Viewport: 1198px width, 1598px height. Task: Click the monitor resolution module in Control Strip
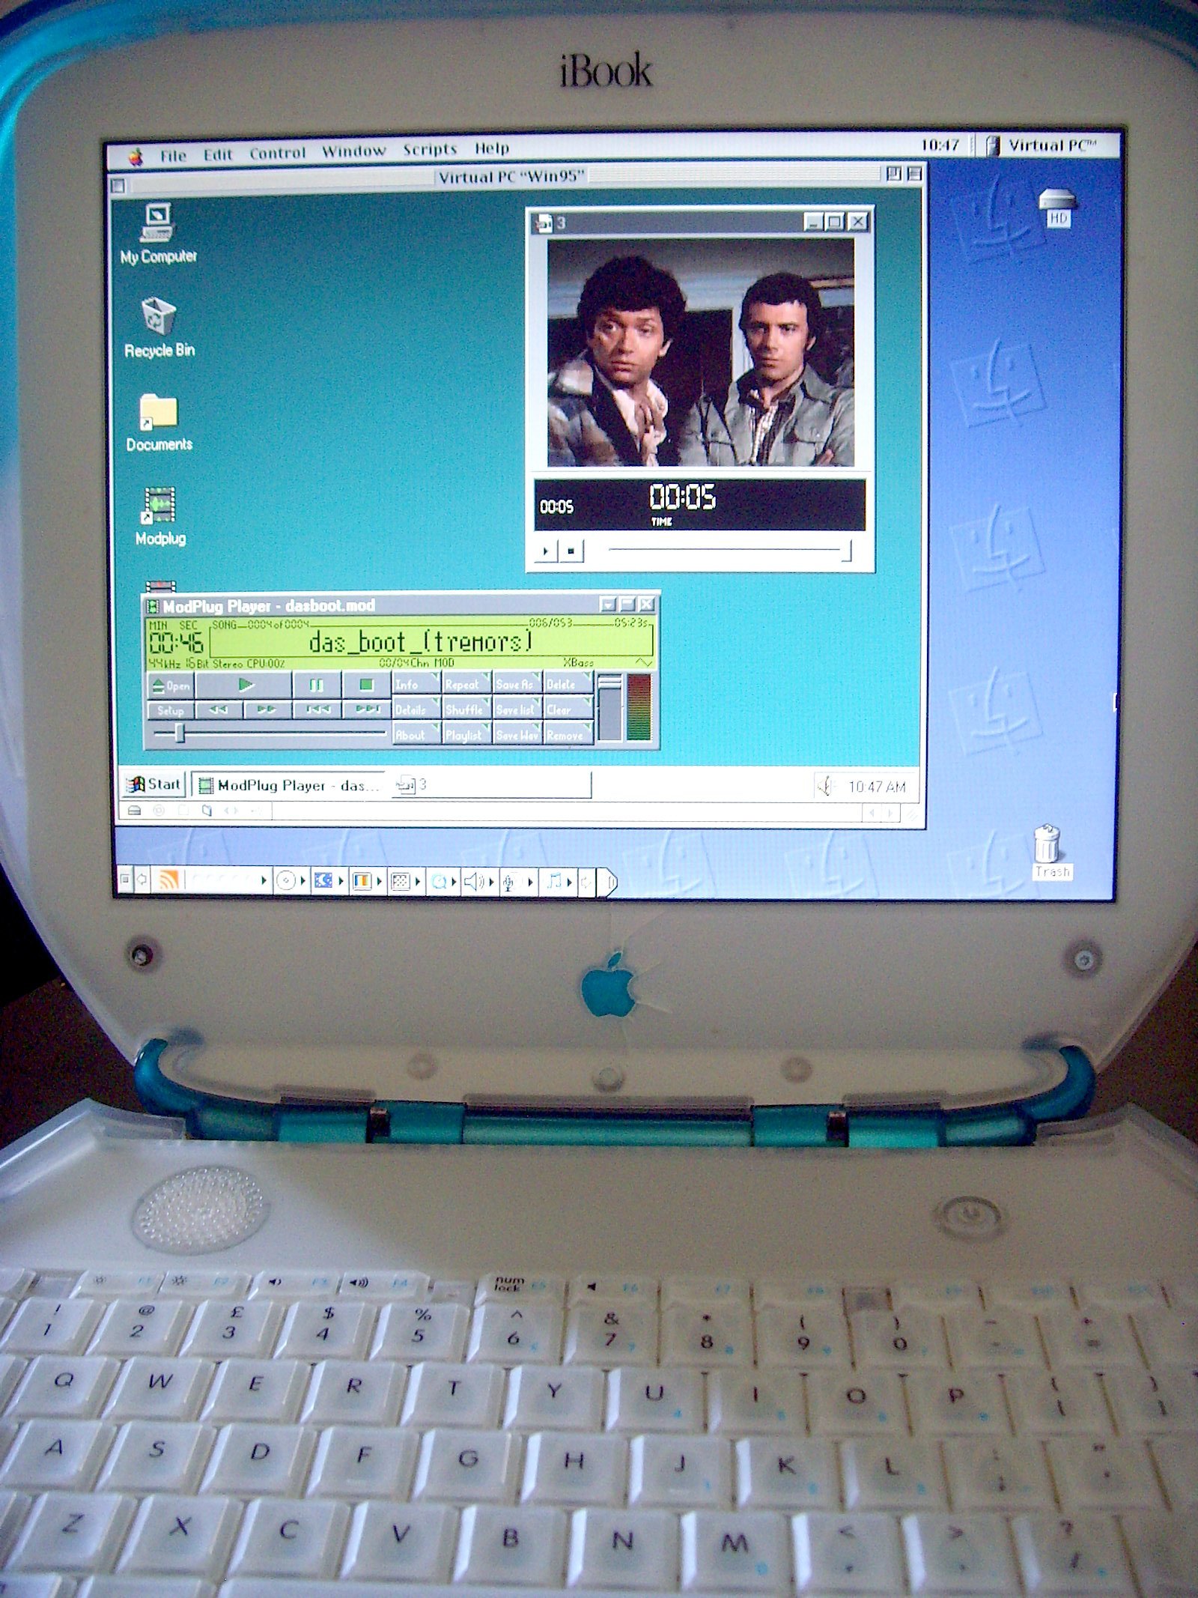[x=401, y=882]
